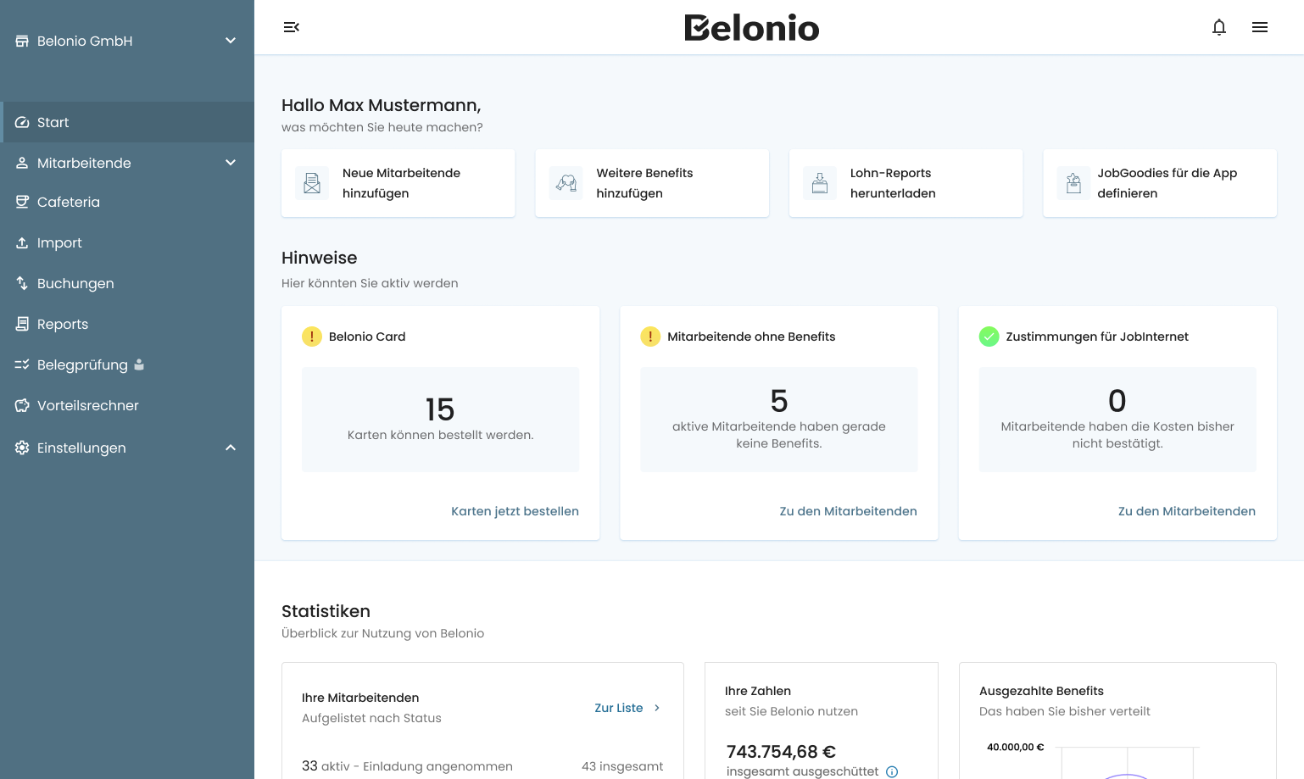1304x779 pixels.
Task: Click the Buchungen arrows icon
Action: (x=21, y=283)
